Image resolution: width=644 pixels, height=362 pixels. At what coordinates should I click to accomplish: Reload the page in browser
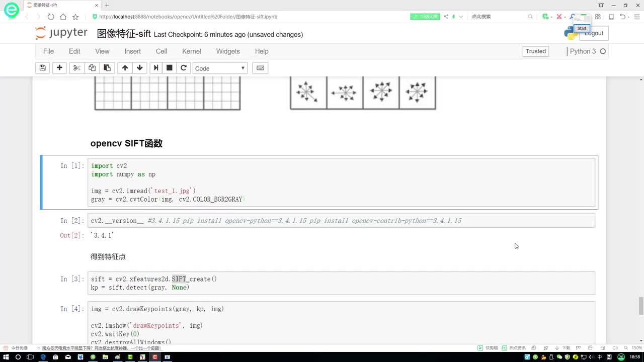[51, 17]
